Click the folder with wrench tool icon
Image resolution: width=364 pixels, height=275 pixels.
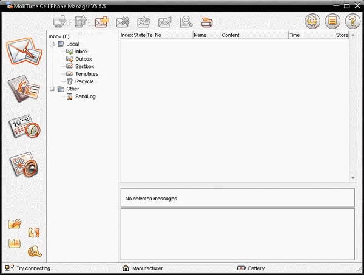[15, 224]
